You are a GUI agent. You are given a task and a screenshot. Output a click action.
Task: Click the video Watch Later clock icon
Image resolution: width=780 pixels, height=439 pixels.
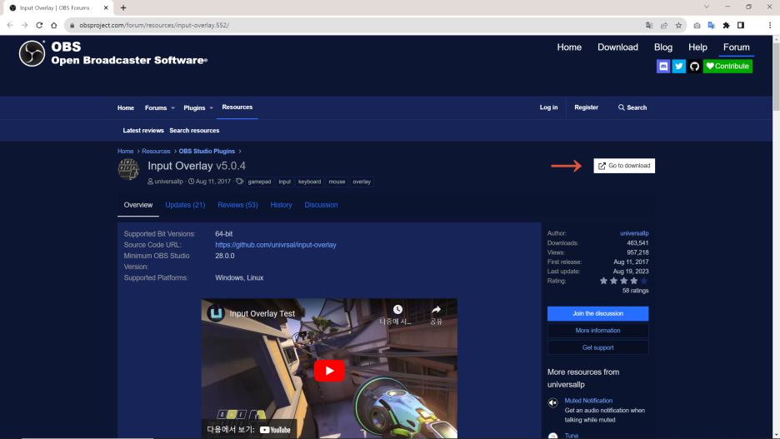coord(397,310)
